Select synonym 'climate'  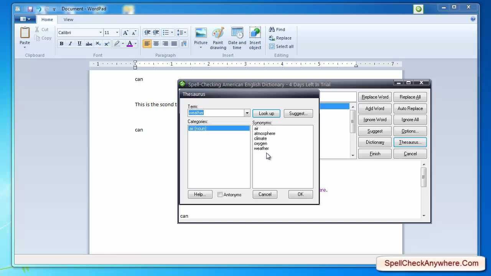tap(260, 138)
